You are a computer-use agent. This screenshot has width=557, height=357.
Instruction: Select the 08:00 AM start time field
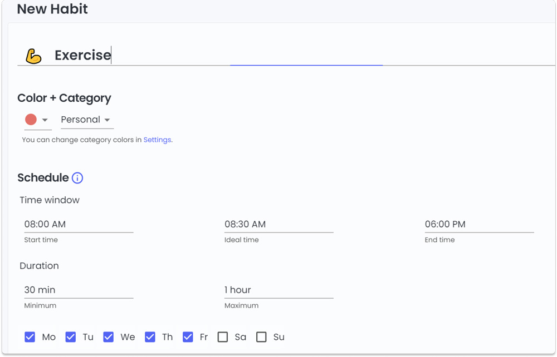pyautogui.click(x=78, y=225)
